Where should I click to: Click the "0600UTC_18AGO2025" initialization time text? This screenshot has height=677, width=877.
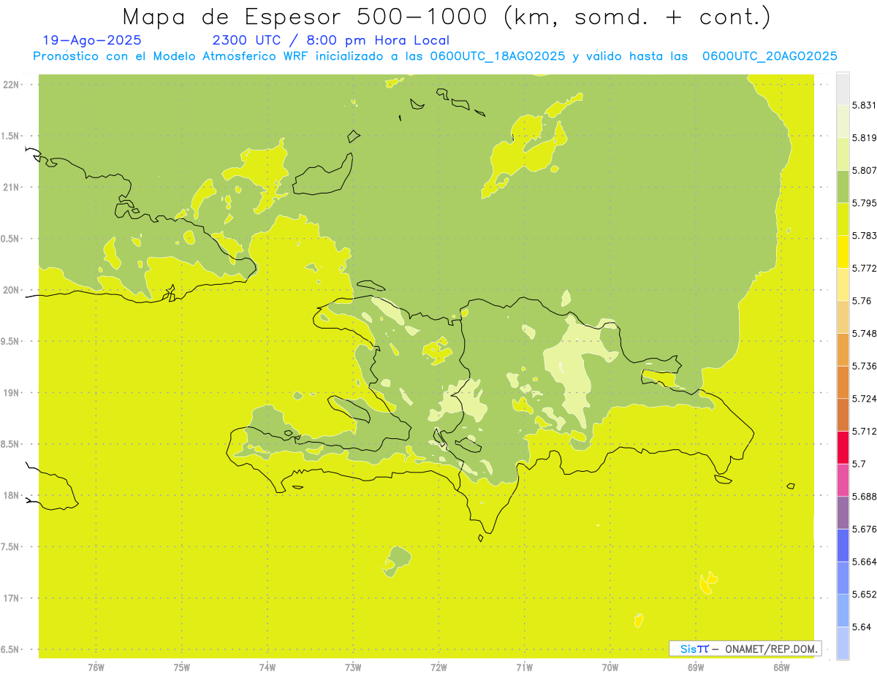[x=497, y=56]
